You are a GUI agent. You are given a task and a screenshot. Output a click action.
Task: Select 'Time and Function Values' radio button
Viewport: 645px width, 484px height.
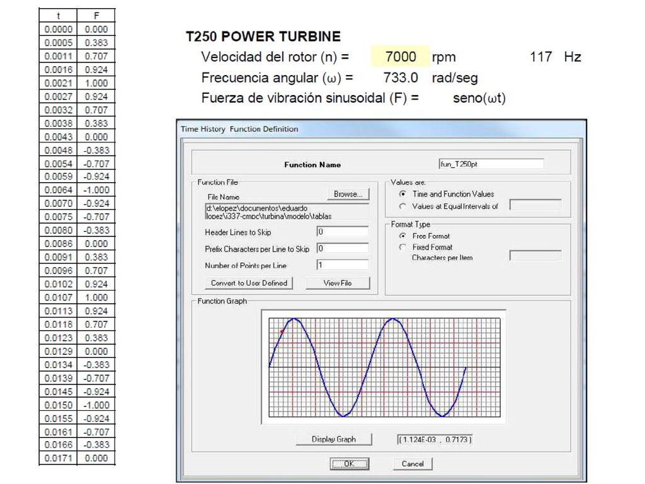[402, 194]
